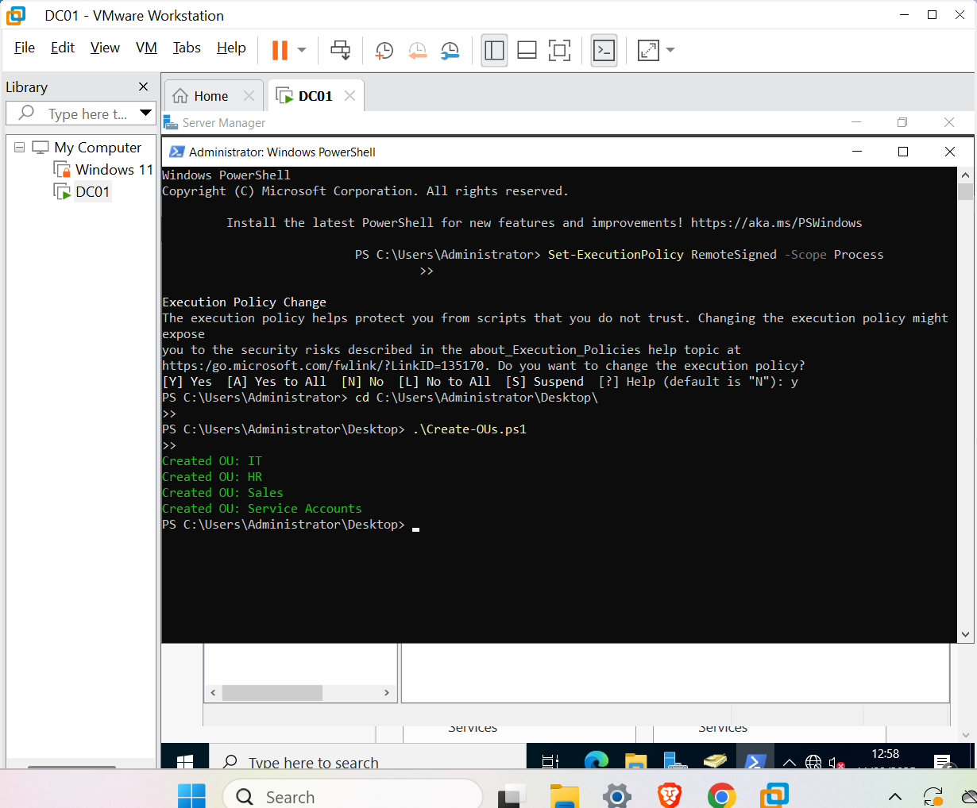Expand the stretch guest dropdown arrow
Viewport: 977px width, 808px height.
670,50
